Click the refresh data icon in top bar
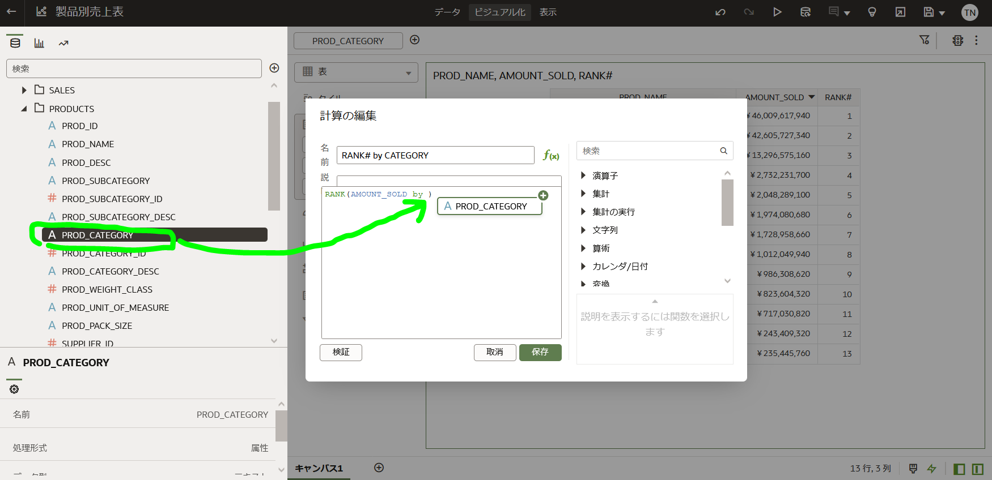This screenshot has height=480, width=992. pos(806,12)
